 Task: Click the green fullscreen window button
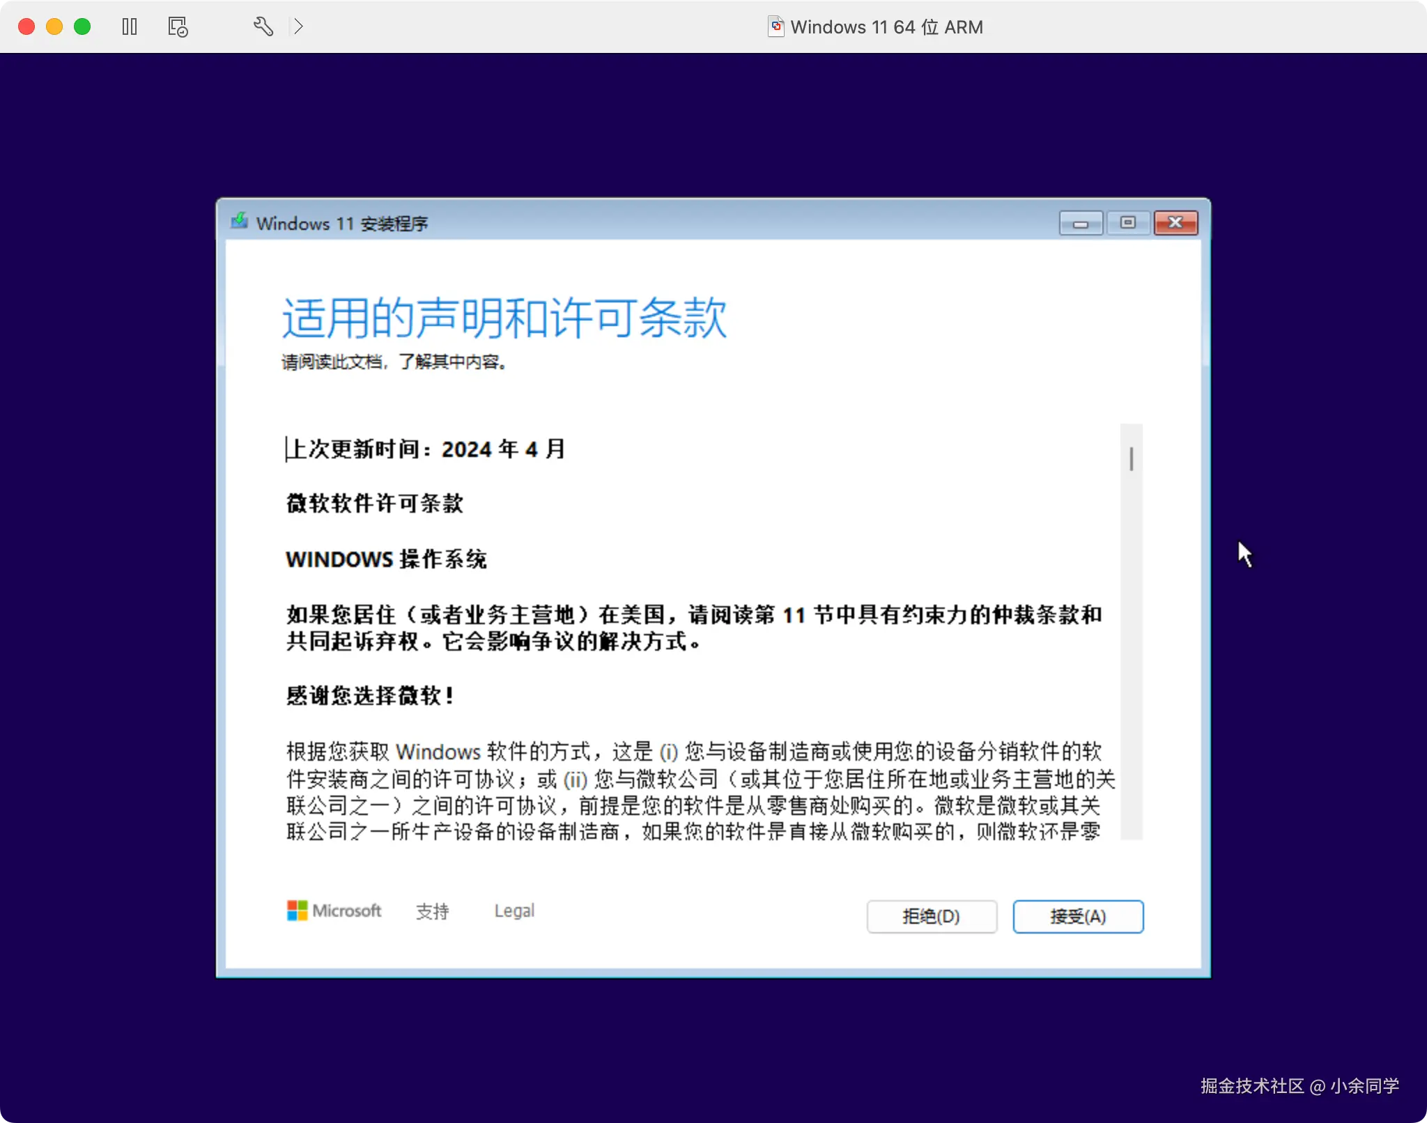tap(82, 26)
